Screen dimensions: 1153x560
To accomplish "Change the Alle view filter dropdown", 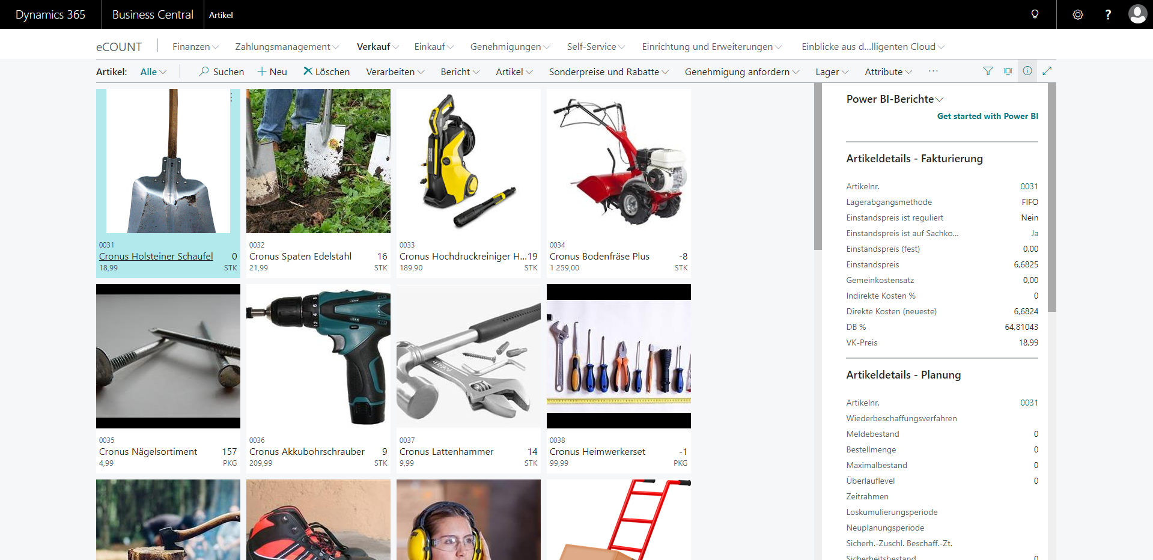I will (153, 72).
